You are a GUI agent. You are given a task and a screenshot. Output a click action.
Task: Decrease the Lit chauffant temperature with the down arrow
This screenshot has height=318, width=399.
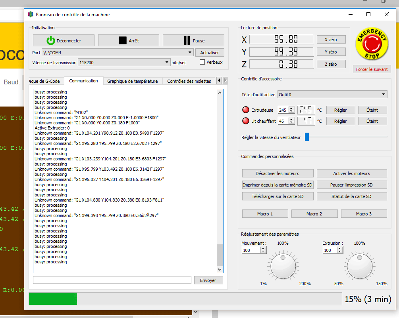pyautogui.click(x=292, y=123)
